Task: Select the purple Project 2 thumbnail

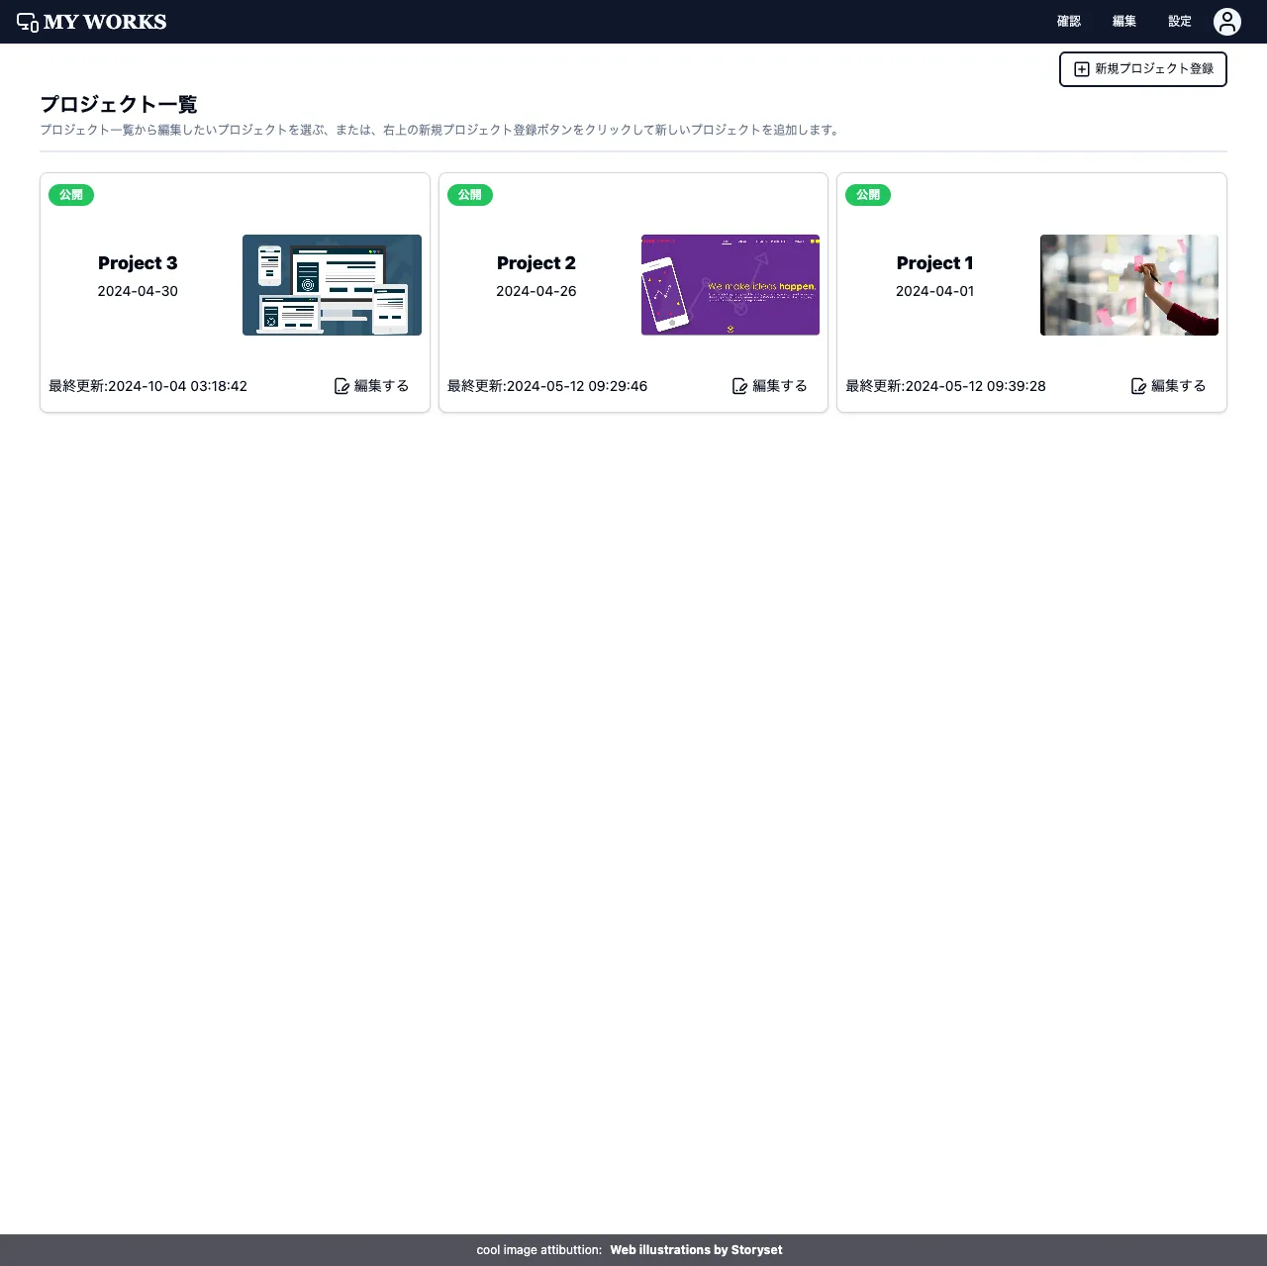Action: [731, 285]
